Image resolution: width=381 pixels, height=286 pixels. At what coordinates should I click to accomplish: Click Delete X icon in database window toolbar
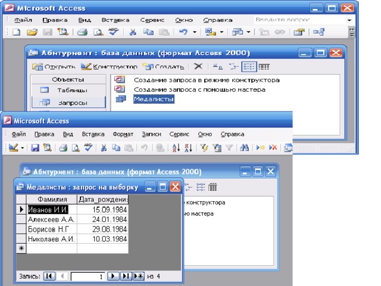coord(198,66)
